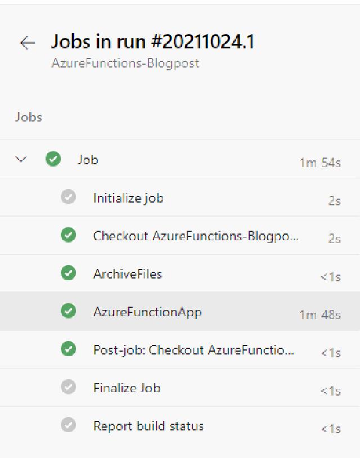
Task: Select the Post-job Checkout step
Action: tap(193, 350)
